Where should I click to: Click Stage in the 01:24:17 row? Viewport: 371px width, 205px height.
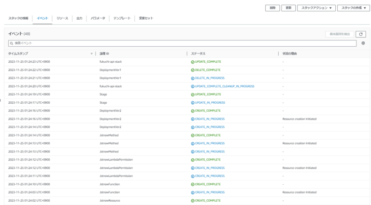point(103,102)
